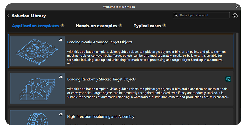This screenshot has width=246, height=128.
Task: Click cloud icon on Randomly Stacked thumbnail
Action: click(x=61, y=77)
